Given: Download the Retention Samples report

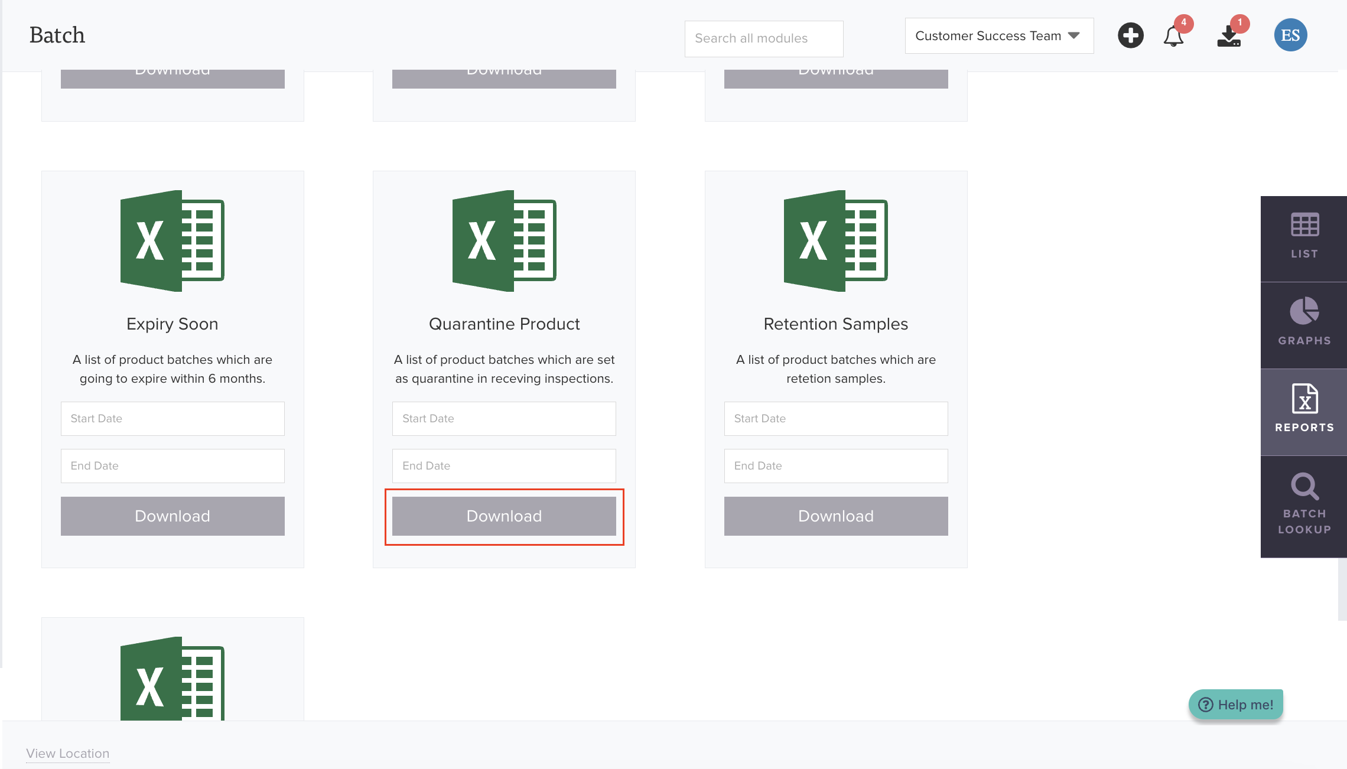Looking at the screenshot, I should 835,516.
